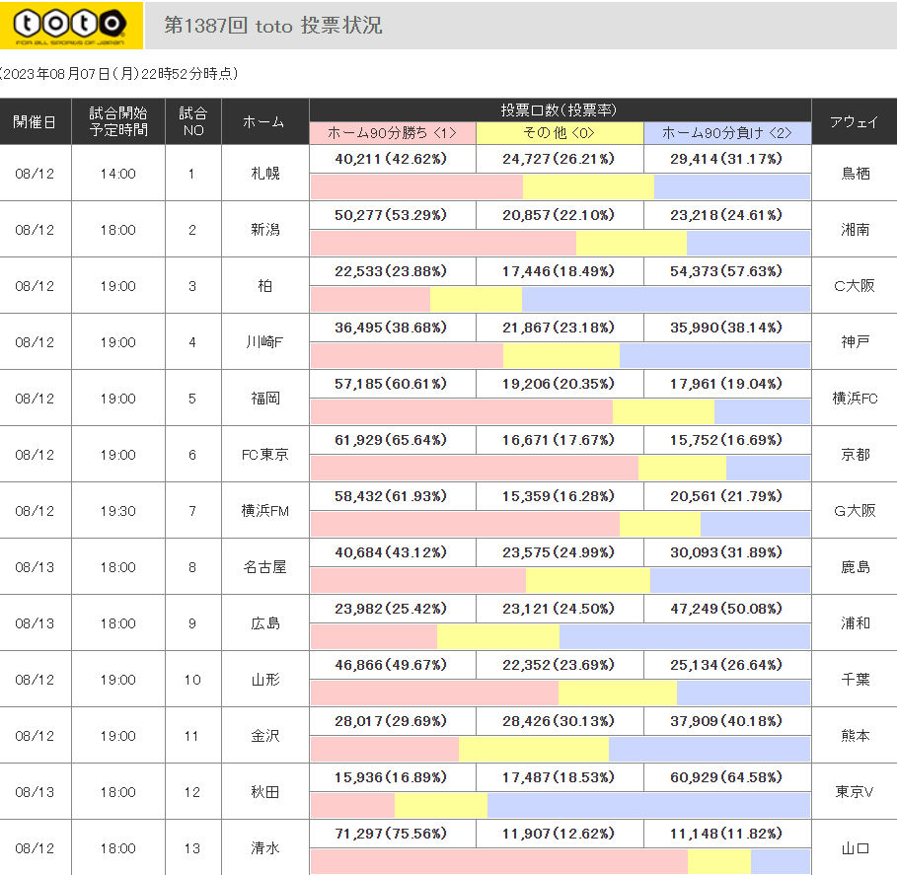This screenshot has width=897, height=875.
Task: Click the 開催日 column header
Action: 35,121
